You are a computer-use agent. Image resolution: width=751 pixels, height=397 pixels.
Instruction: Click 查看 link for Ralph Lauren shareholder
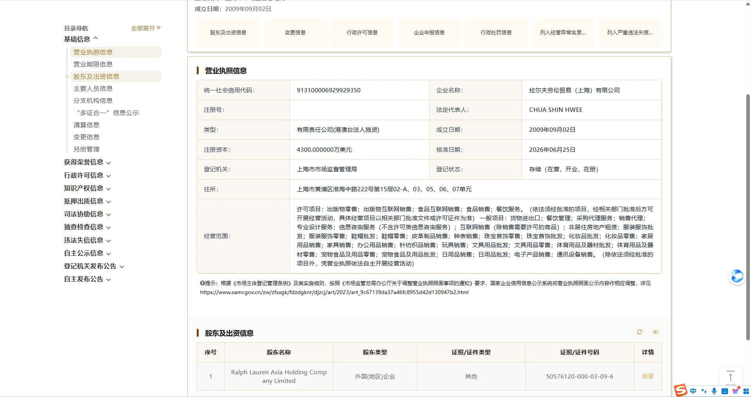pyautogui.click(x=648, y=376)
